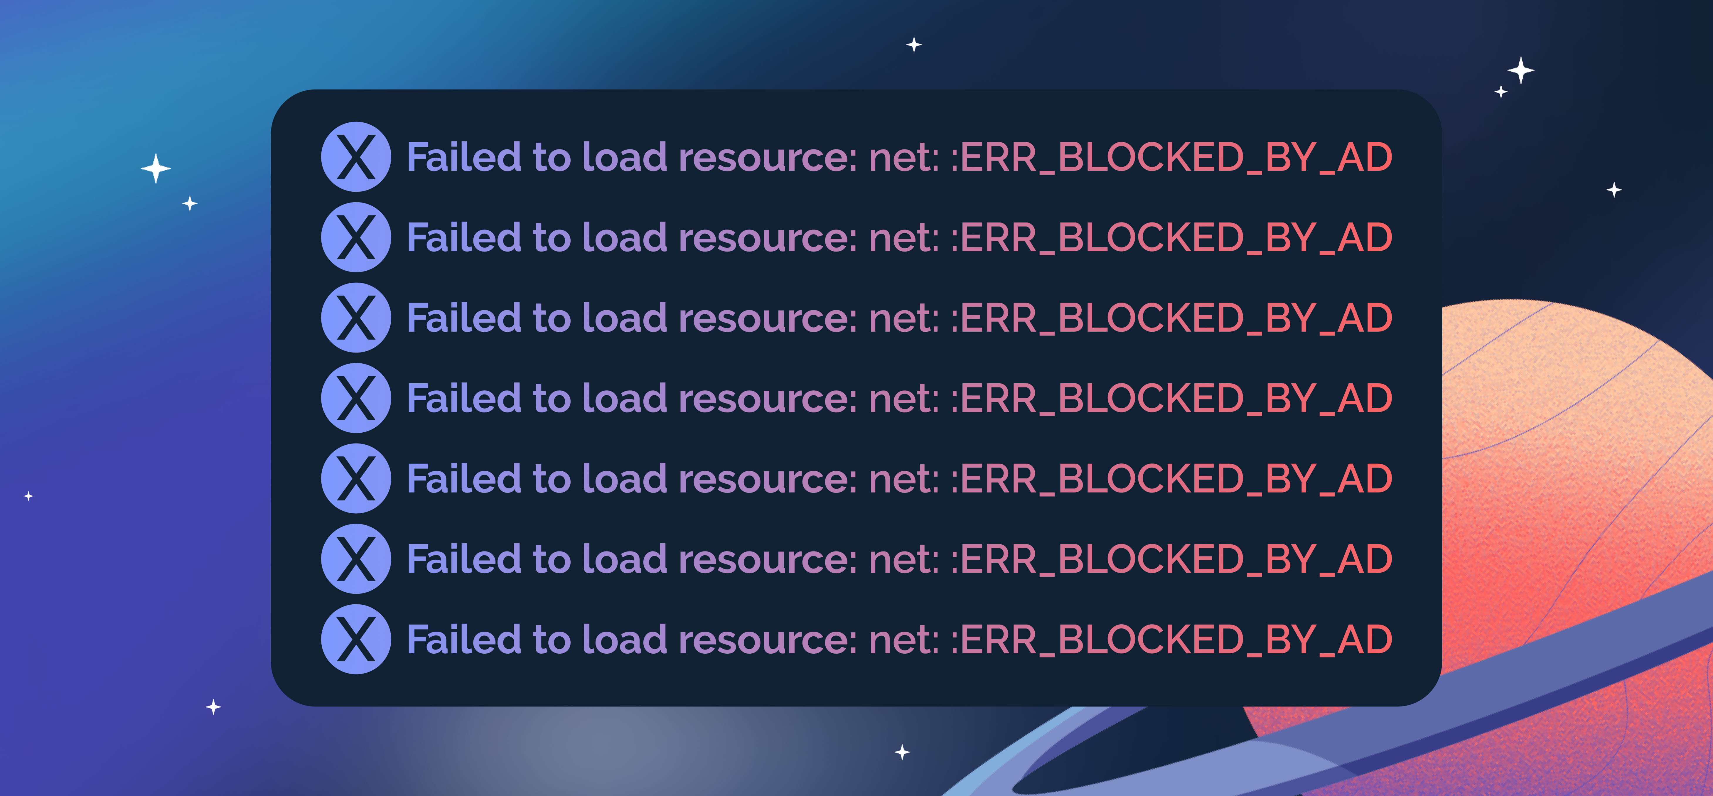Select the second "Failed to load resource" line

899,238
